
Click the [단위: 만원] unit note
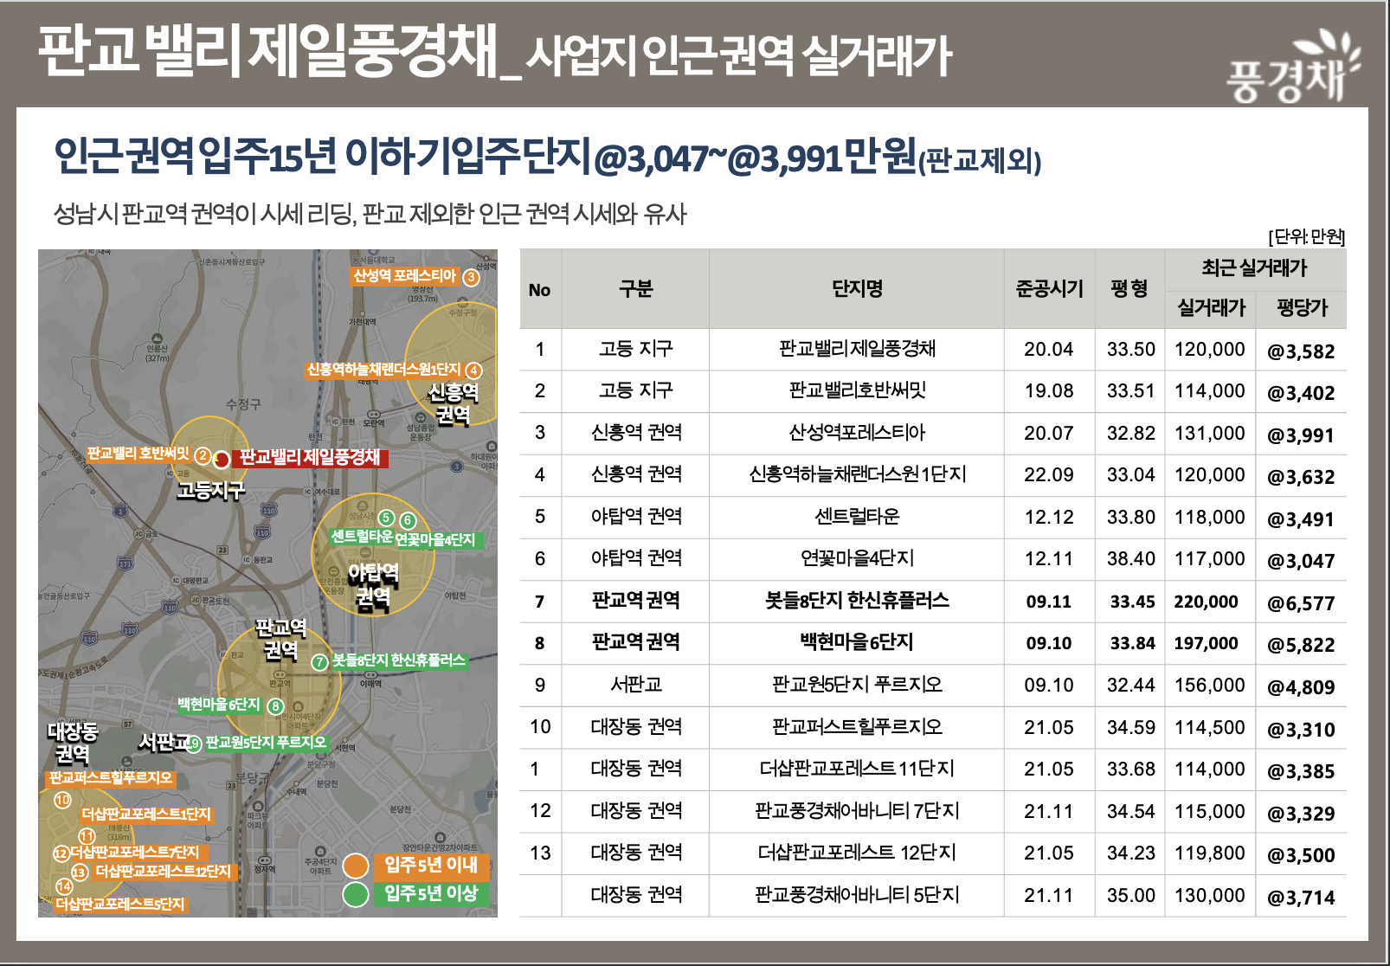pyautogui.click(x=1306, y=236)
